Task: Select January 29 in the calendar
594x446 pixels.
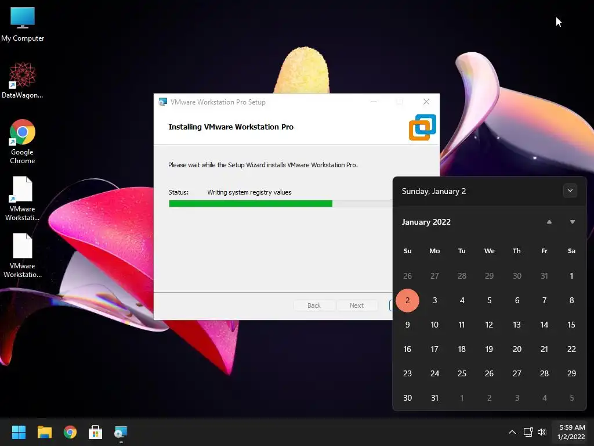Action: coord(571,373)
